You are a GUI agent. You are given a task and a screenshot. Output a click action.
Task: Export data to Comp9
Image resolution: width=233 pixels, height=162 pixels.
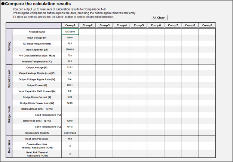coord(207,25)
